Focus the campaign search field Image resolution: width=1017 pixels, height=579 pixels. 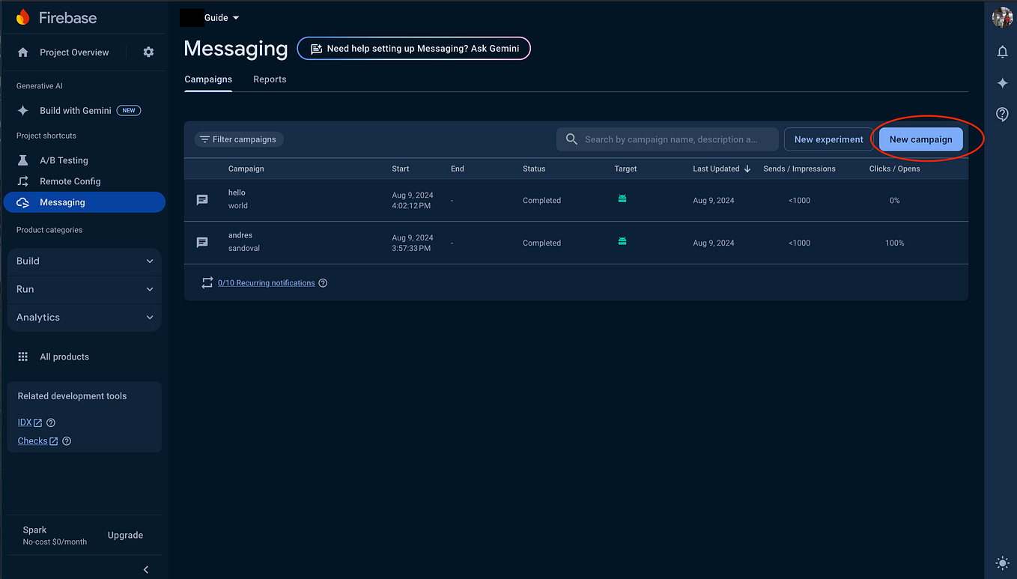pyautogui.click(x=667, y=139)
